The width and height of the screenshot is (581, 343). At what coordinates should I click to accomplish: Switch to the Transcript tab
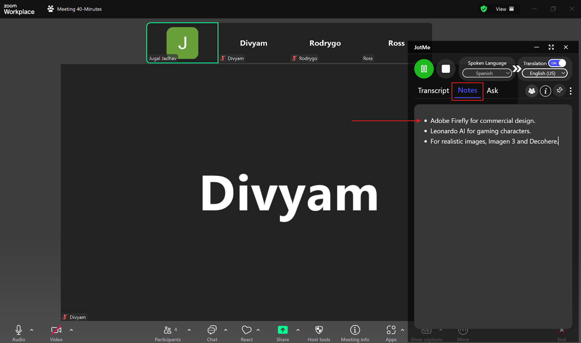(433, 91)
